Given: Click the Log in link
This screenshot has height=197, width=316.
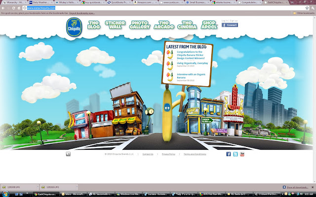Looking at the screenshot, I should coord(225,21).
